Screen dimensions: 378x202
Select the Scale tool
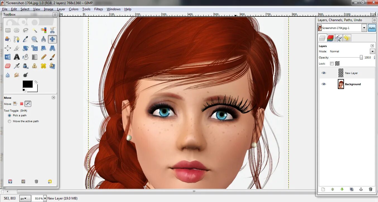(x=35, y=48)
